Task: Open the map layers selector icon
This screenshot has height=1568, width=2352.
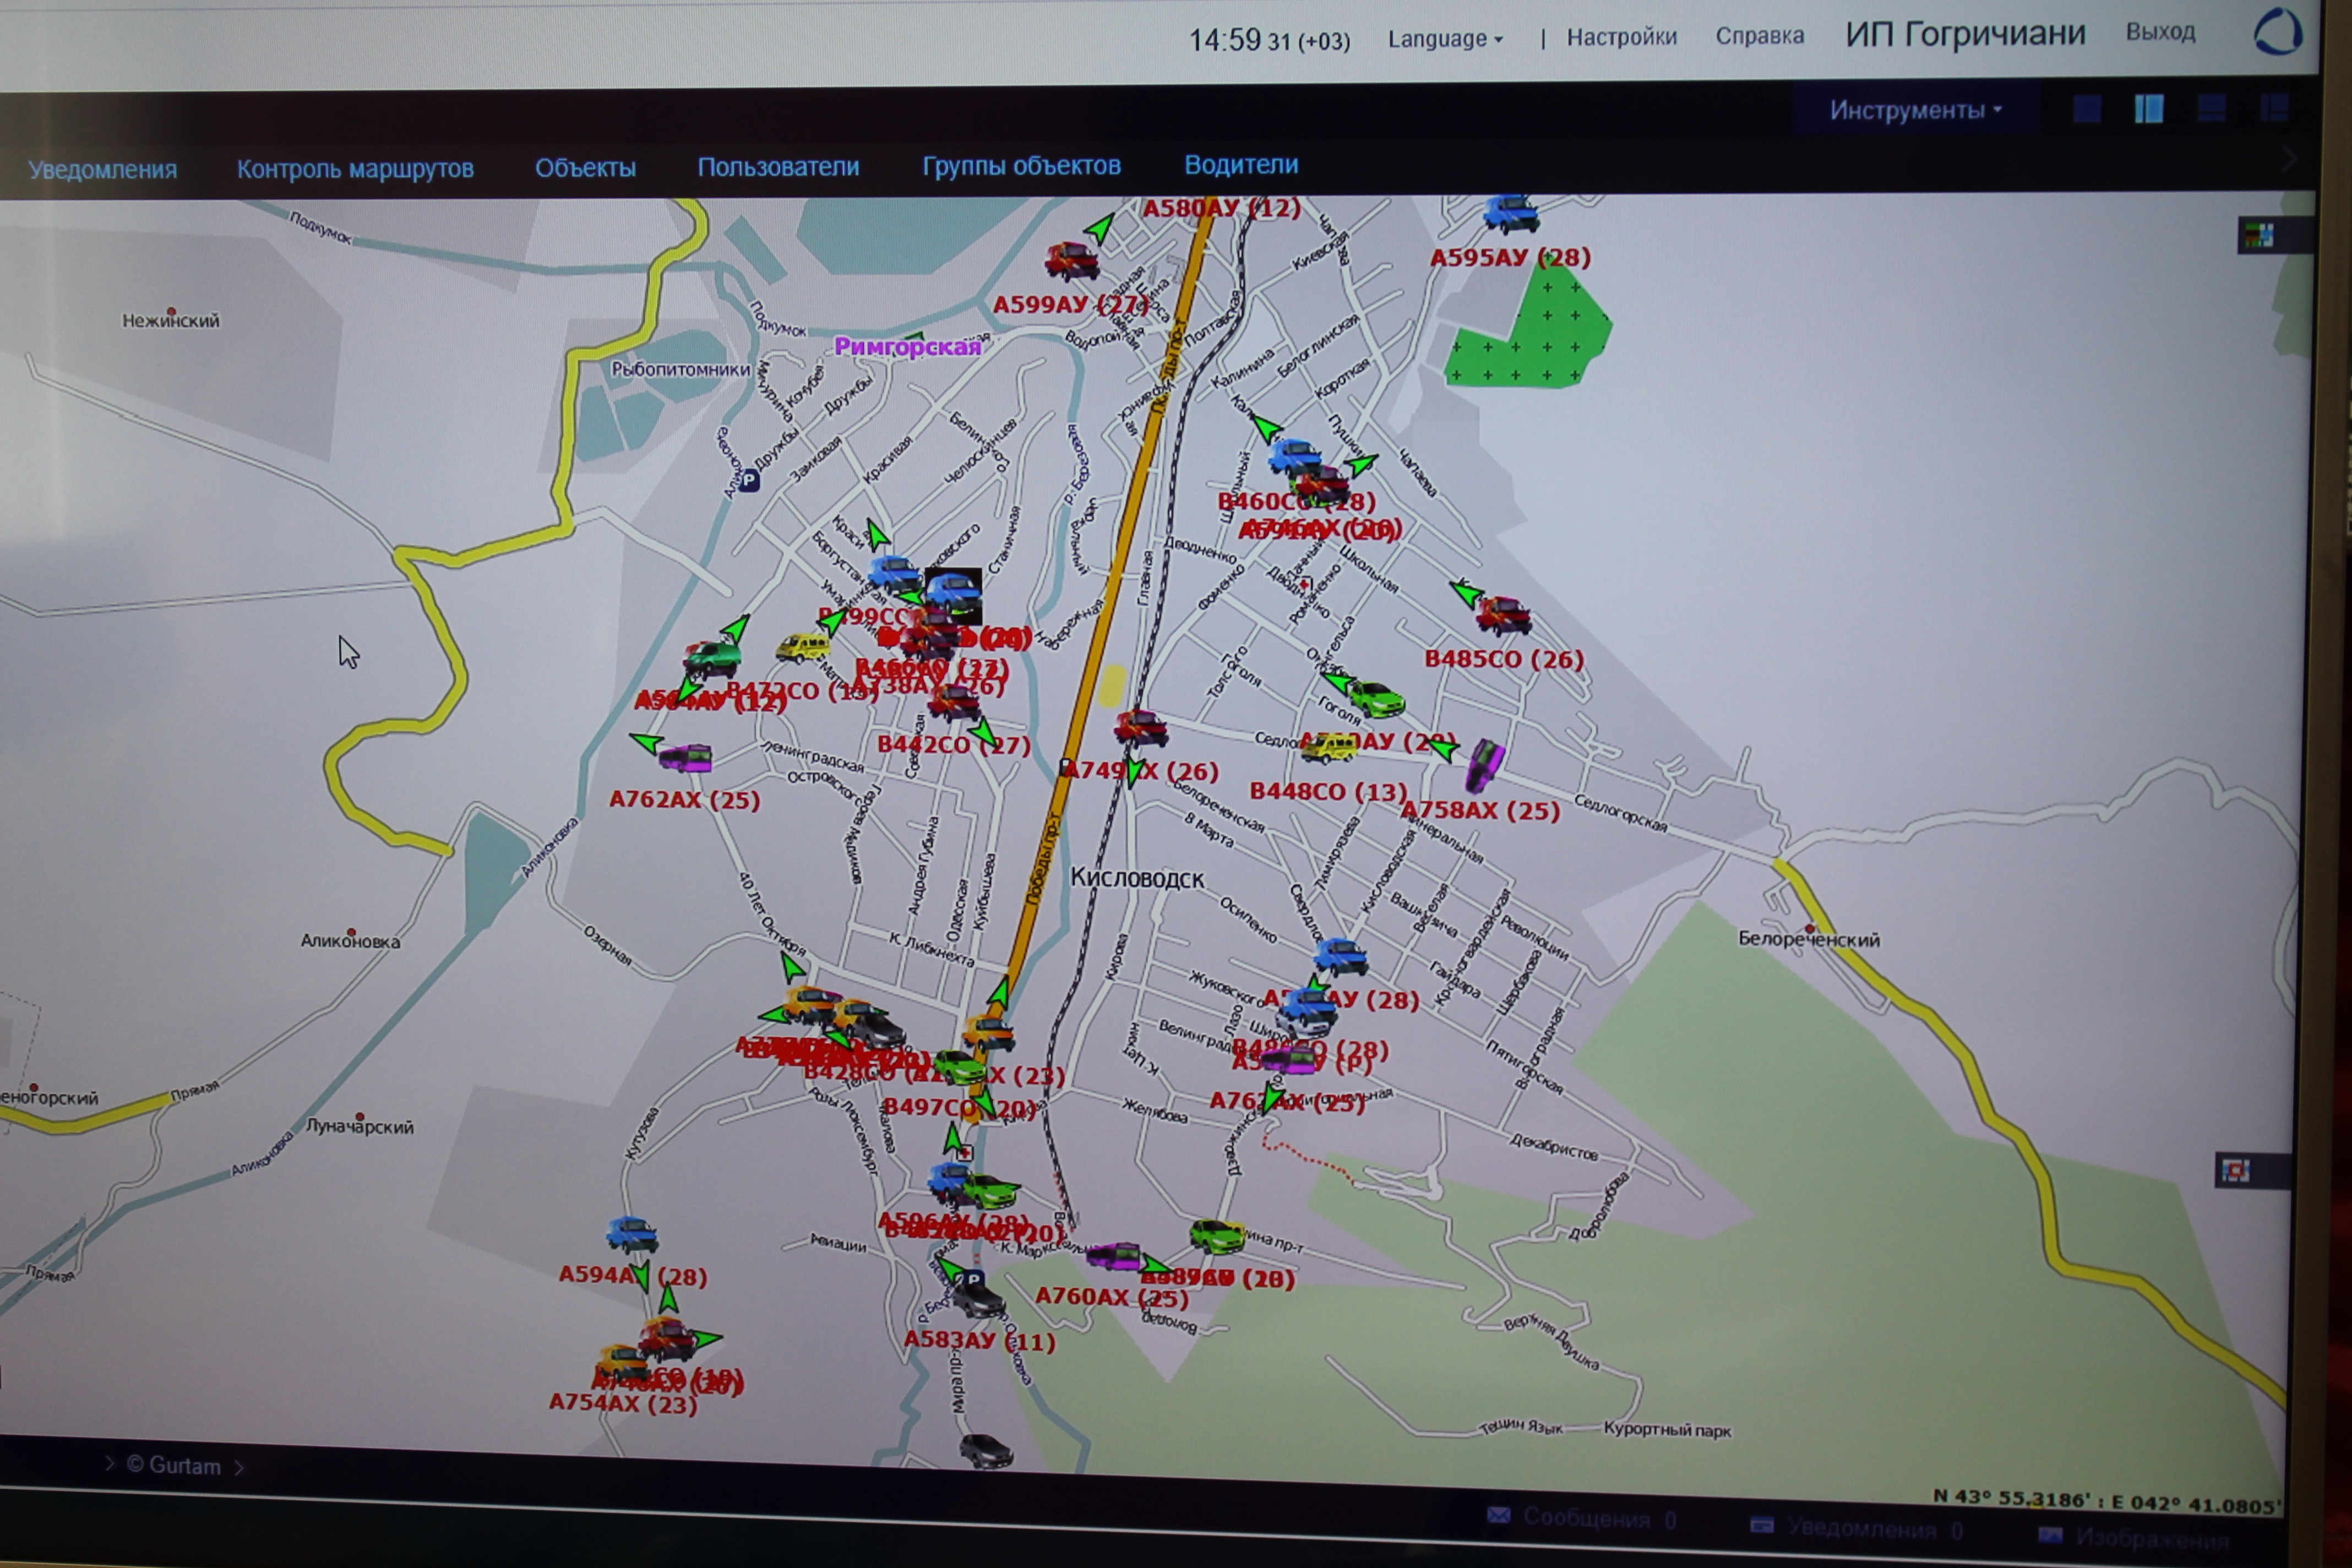Action: click(2259, 235)
